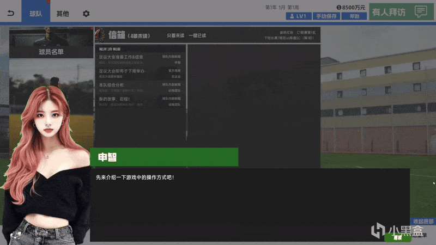Open the mail 新的故事，启程!

[140, 101]
